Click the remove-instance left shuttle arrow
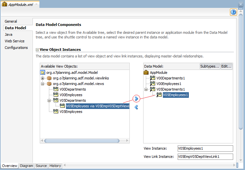This screenshot has width=245, height=170. pos(136,107)
